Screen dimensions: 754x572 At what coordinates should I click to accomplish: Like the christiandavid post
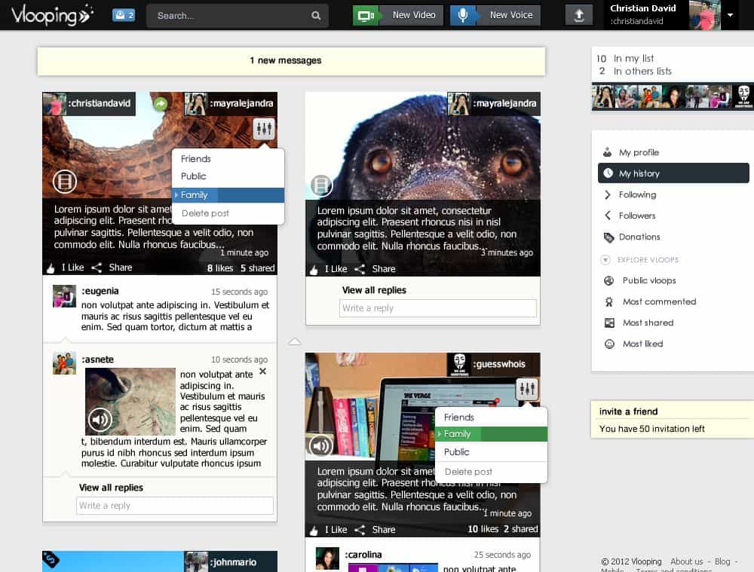66,268
